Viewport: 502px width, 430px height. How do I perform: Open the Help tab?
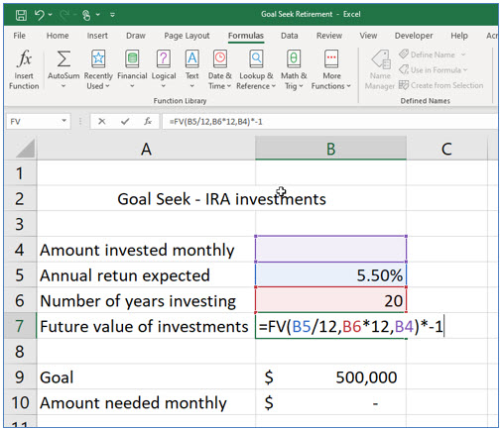pyautogui.click(x=459, y=36)
